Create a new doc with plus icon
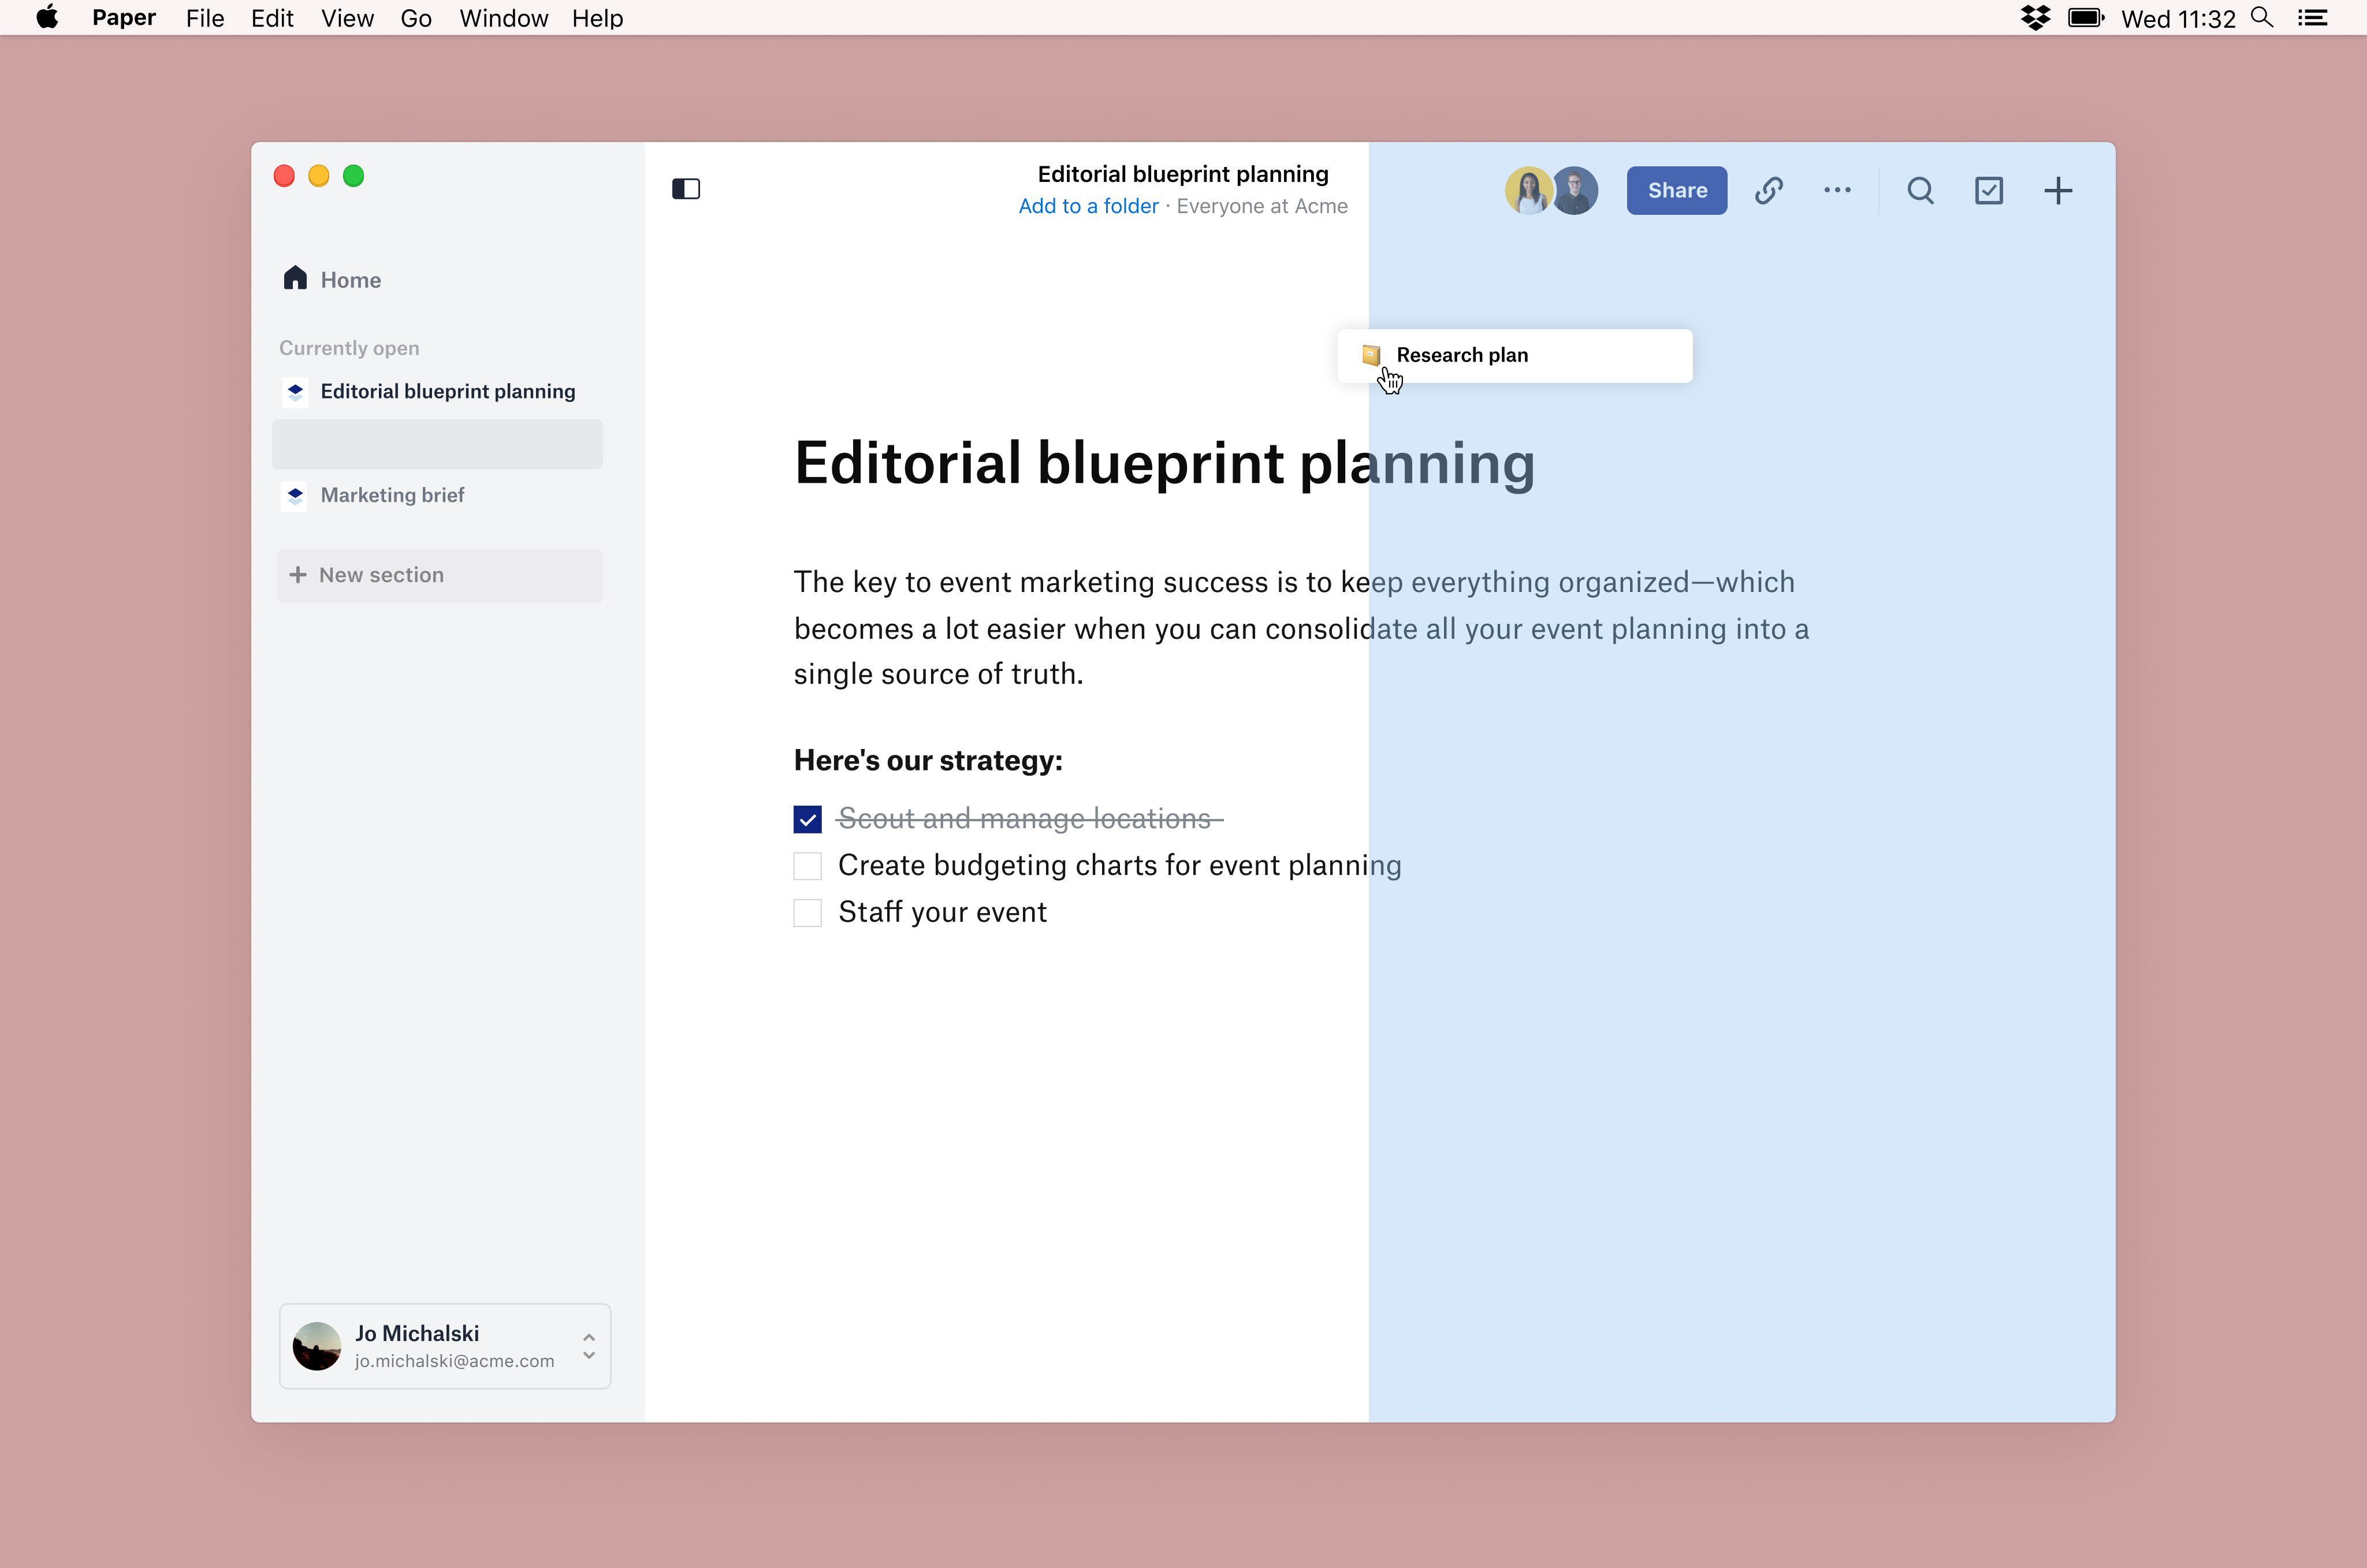Image resolution: width=2367 pixels, height=1568 pixels. (2058, 190)
